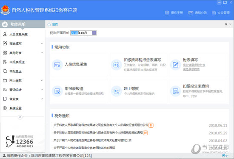Viewport: 234px width, 159px height.
Task: Open notice dated 2018.05.29
Action: tap(98, 133)
